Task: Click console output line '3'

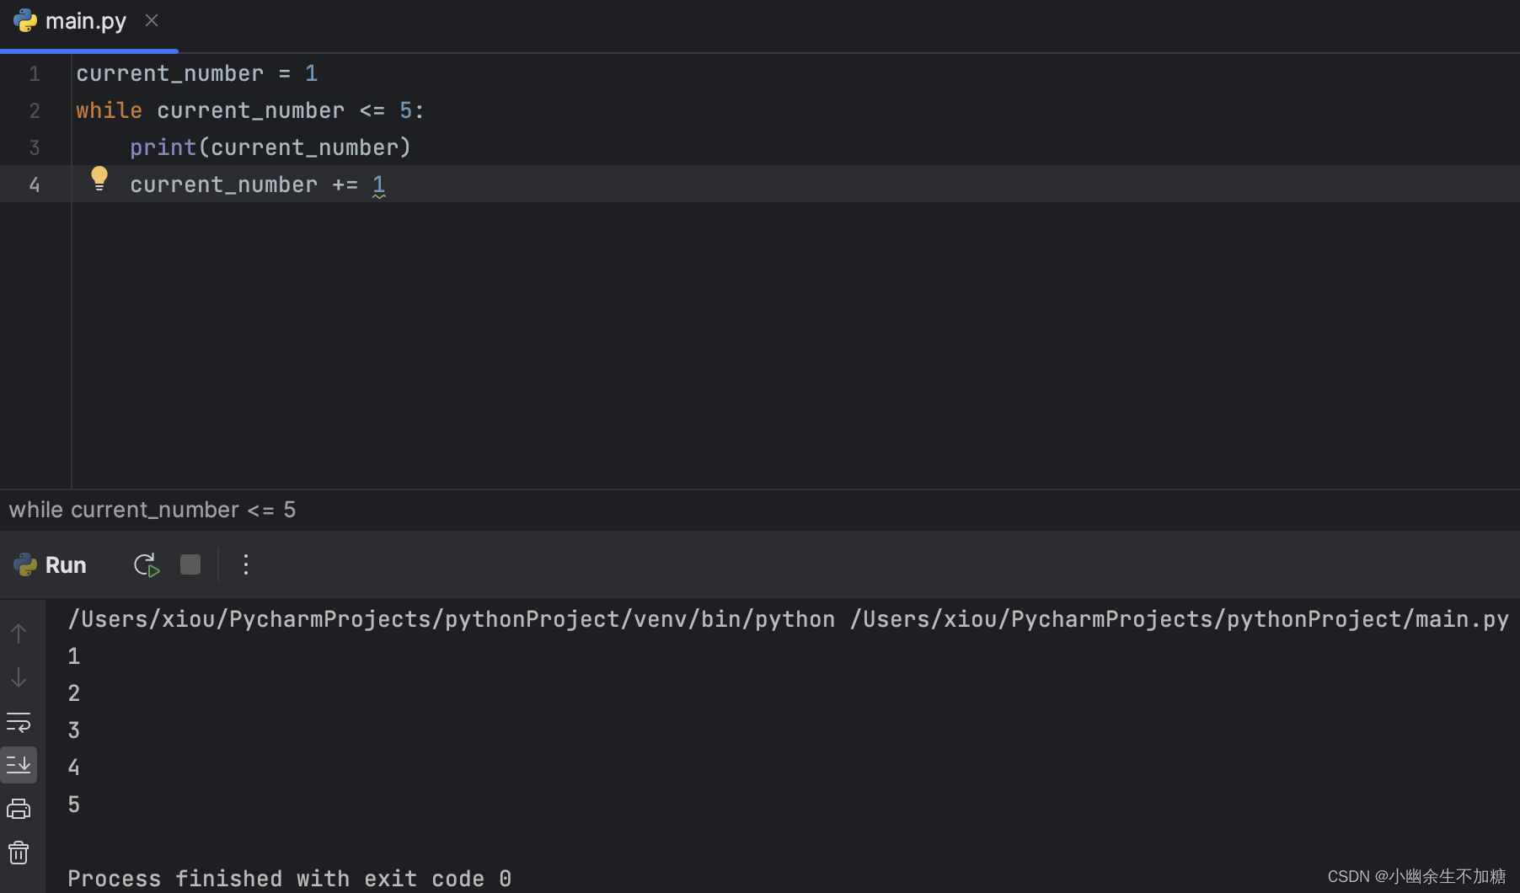Action: [x=74, y=730]
